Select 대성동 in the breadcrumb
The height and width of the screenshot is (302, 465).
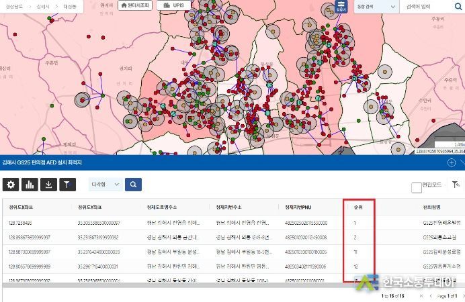coord(70,6)
